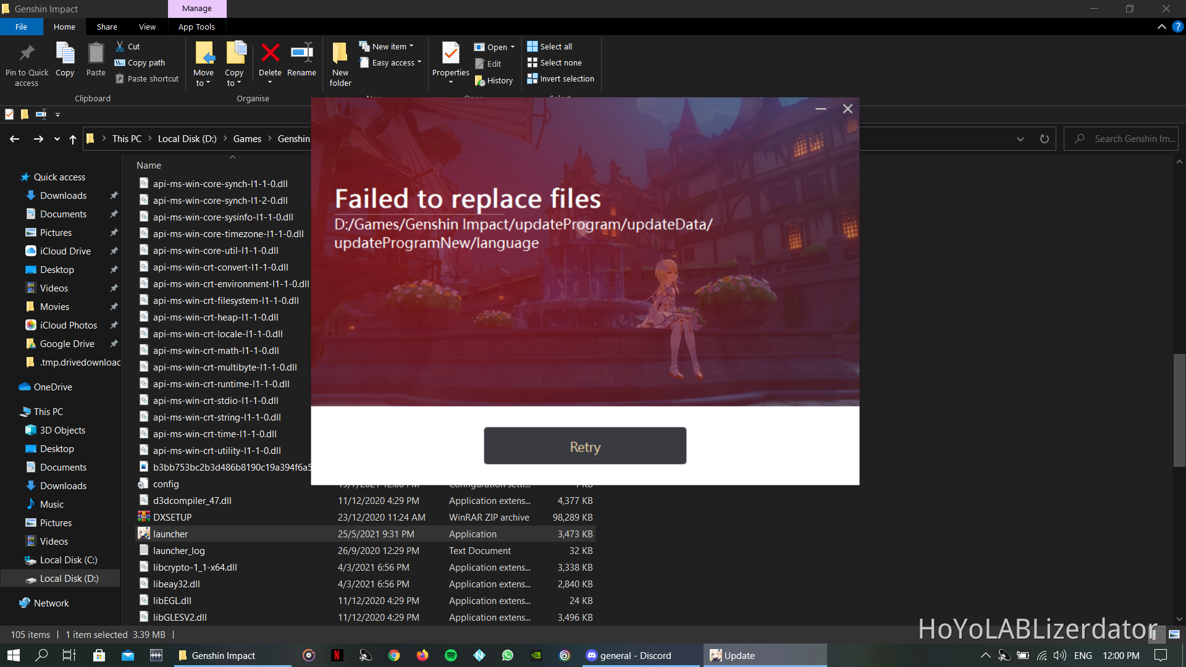This screenshot has height=667, width=1186.
Task: Click the red Delete icon
Action: pyautogui.click(x=270, y=53)
